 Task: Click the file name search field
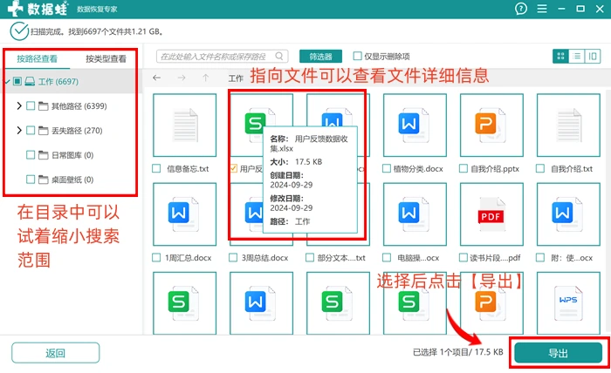coord(216,57)
